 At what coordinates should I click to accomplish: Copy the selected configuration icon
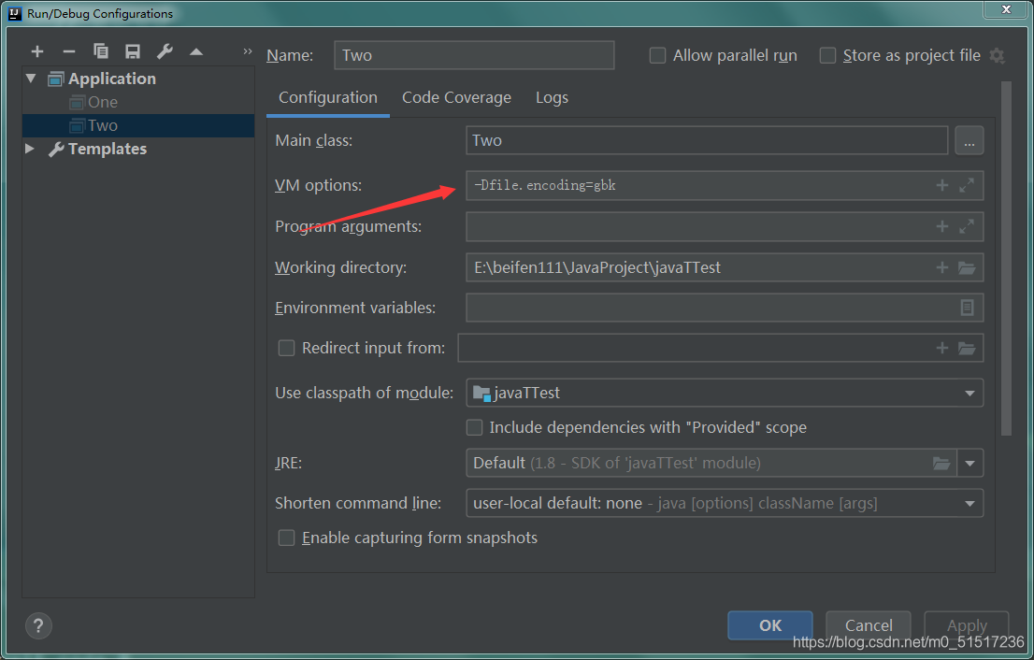tap(101, 51)
